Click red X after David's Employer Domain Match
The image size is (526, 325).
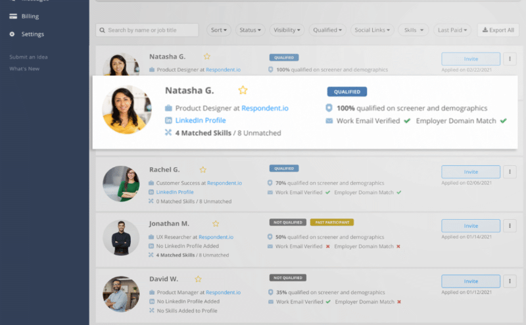(x=399, y=302)
